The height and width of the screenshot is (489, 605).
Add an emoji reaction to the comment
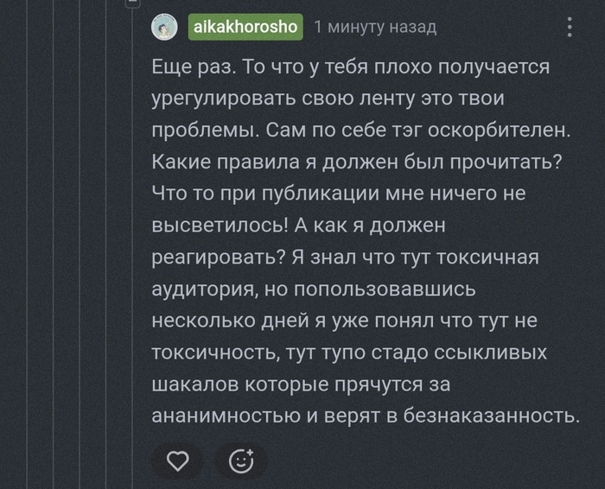[240, 462]
